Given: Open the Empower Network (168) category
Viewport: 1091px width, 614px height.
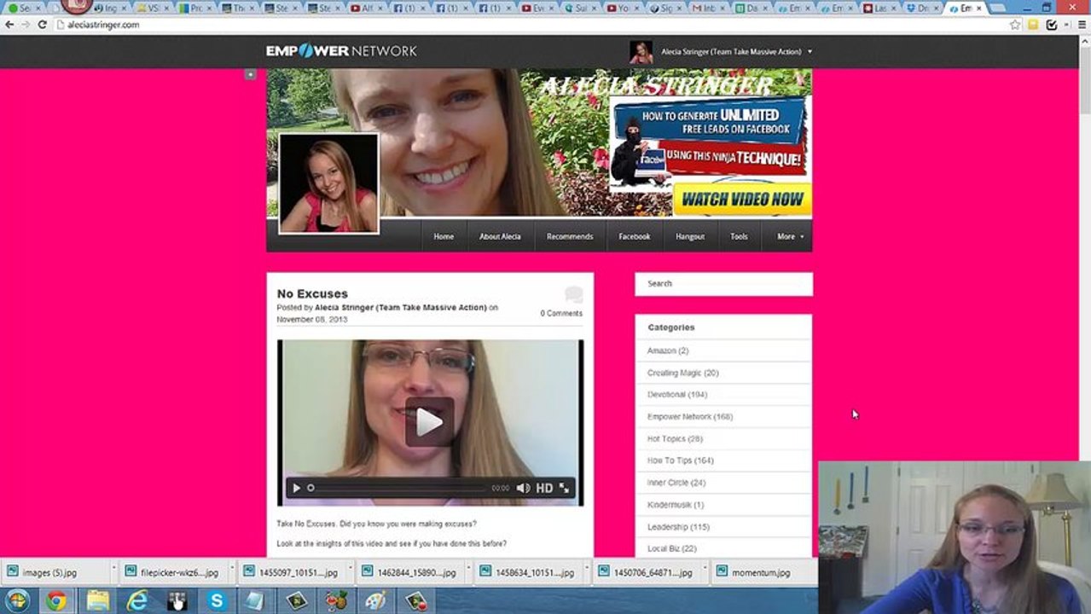Looking at the screenshot, I should tap(690, 417).
